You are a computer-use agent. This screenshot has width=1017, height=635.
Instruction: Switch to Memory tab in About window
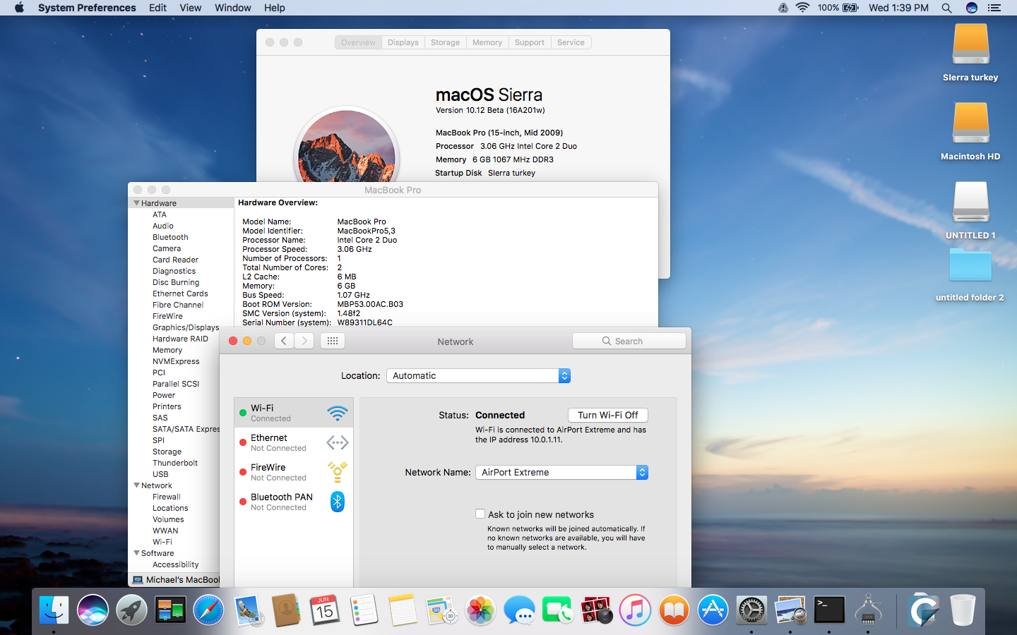[x=487, y=42]
